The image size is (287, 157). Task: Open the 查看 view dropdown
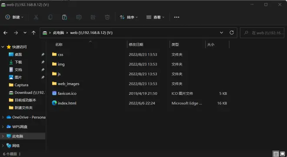155,17
